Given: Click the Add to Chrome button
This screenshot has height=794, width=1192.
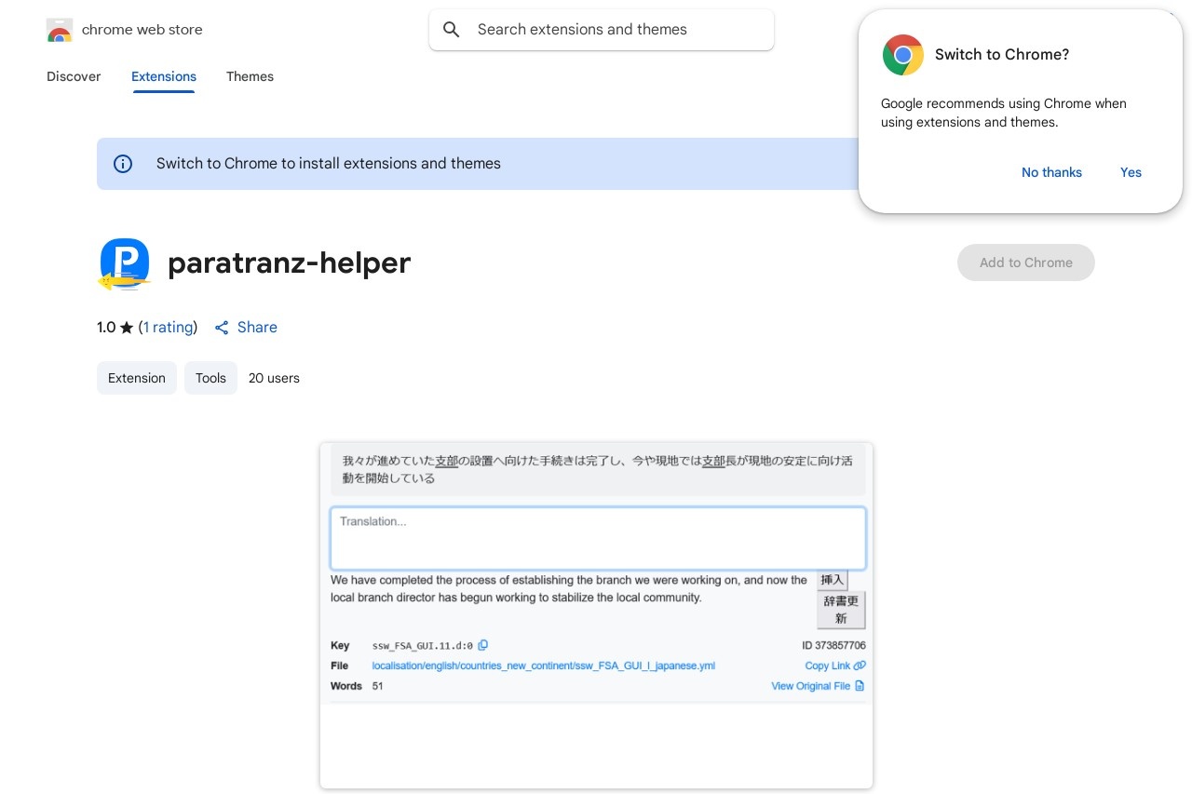Looking at the screenshot, I should 1026,262.
